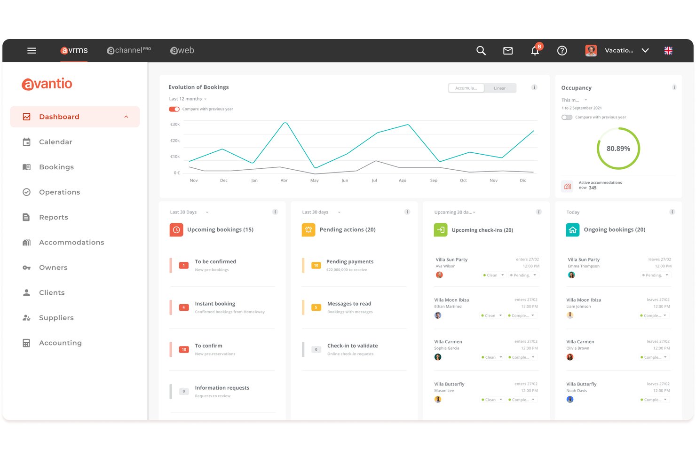Screen dimensions: 696x464
Task: Click the Upcoming check-ins enter icon
Action: (x=441, y=230)
